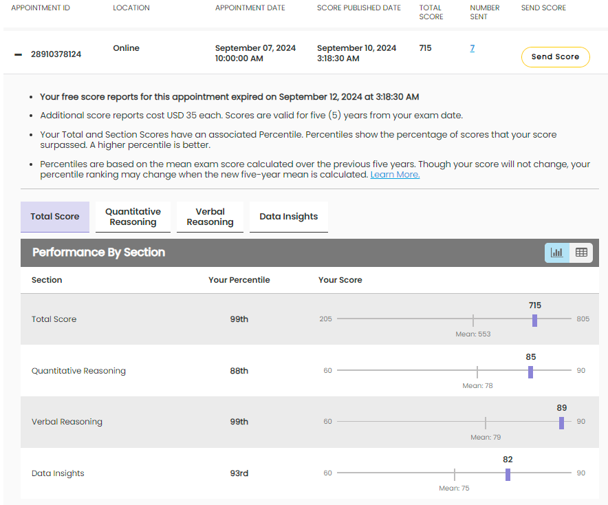Open the Verbal Reasoning tab

[210, 217]
